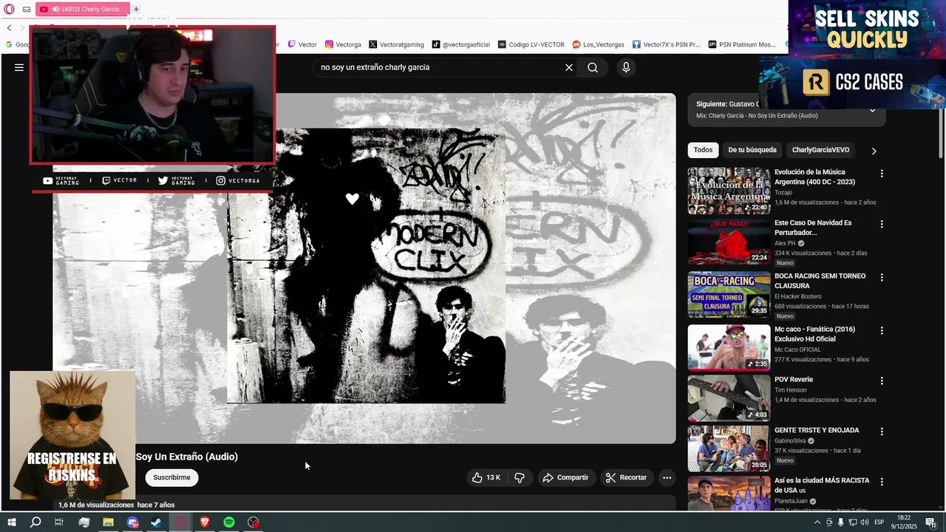Open the Windows Start menu

(12, 522)
